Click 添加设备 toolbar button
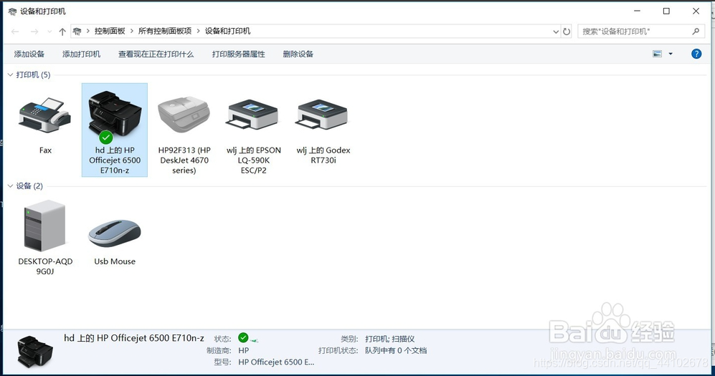The height and width of the screenshot is (376, 715). [29, 54]
